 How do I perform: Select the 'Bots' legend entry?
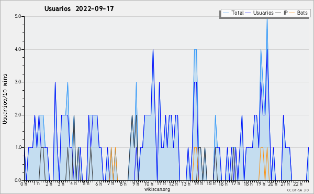302,13
